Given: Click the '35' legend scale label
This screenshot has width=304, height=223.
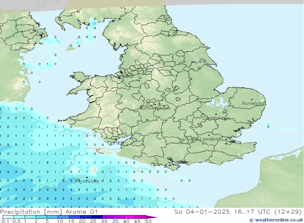Looking at the screenshot, I should click(x=115, y=221).
